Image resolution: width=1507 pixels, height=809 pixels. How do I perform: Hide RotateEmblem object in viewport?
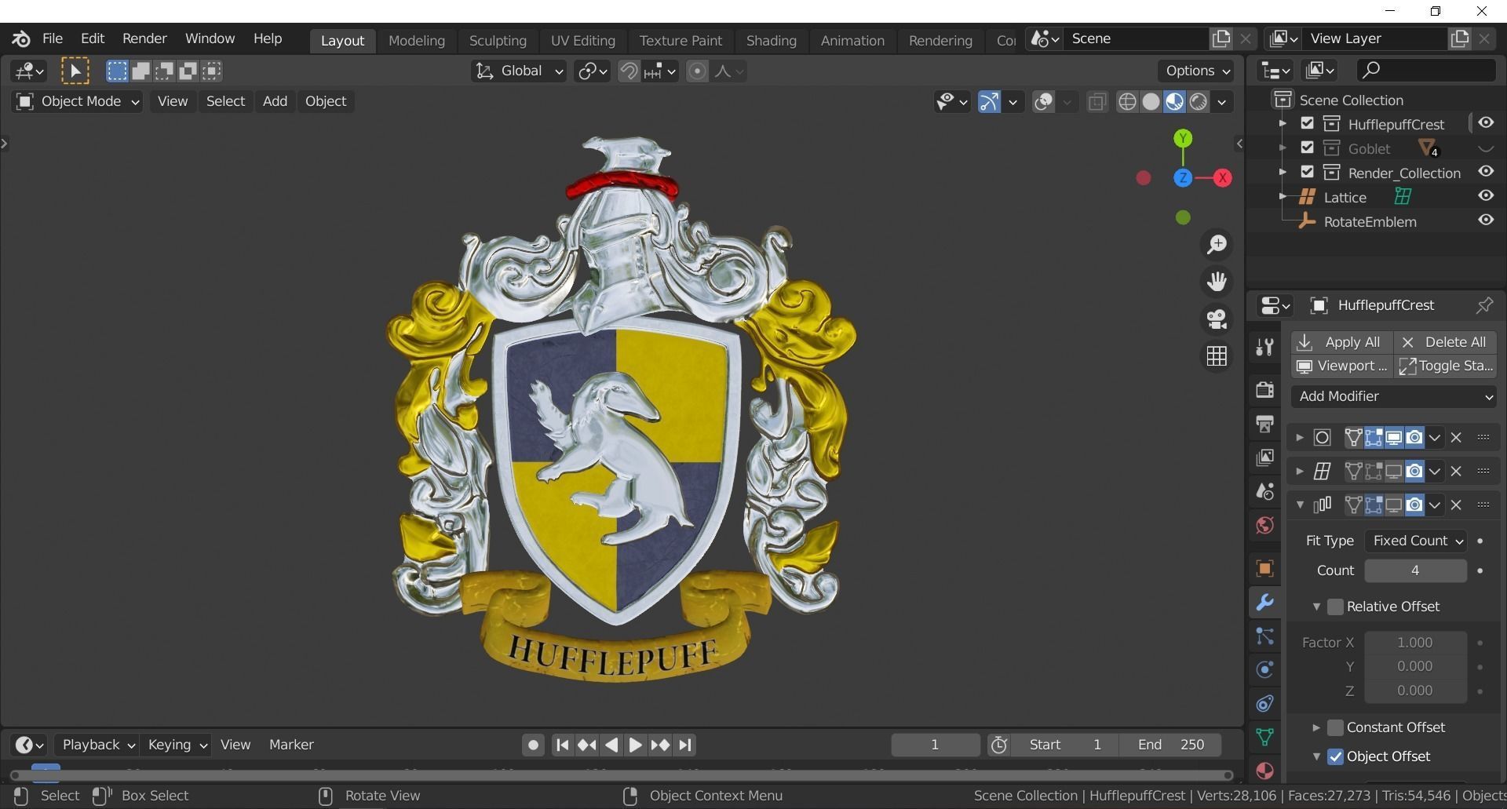click(x=1486, y=220)
